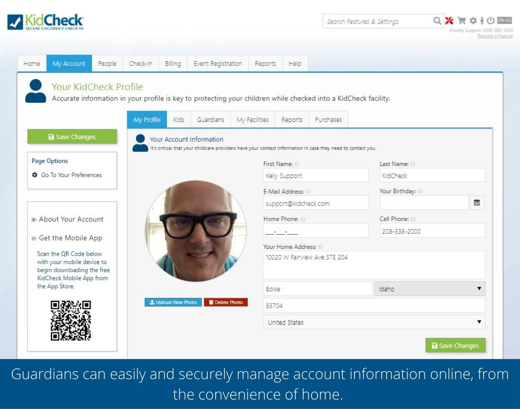Click the KidCheck logo
The image size is (520, 409).
(x=45, y=22)
